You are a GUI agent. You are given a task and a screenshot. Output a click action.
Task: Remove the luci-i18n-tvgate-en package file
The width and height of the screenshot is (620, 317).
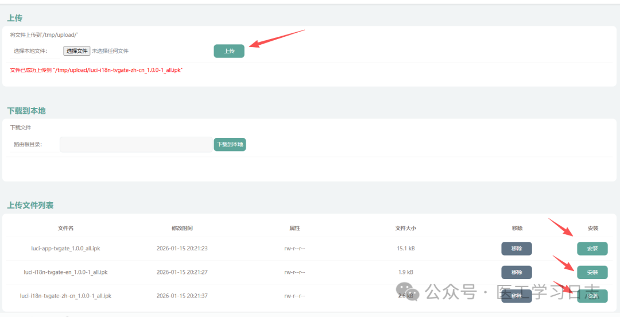click(x=516, y=272)
